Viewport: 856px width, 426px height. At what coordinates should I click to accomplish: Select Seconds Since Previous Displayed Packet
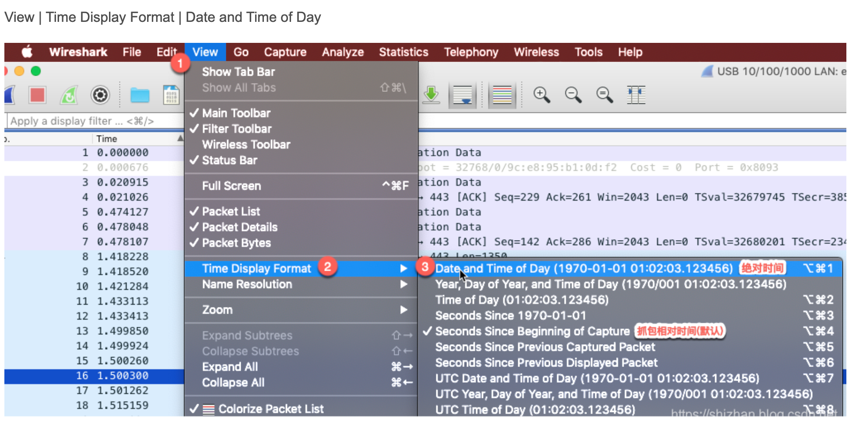pyautogui.click(x=630, y=363)
